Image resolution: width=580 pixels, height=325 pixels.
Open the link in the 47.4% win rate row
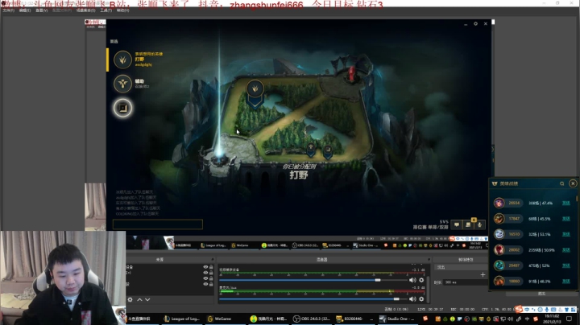(566, 203)
